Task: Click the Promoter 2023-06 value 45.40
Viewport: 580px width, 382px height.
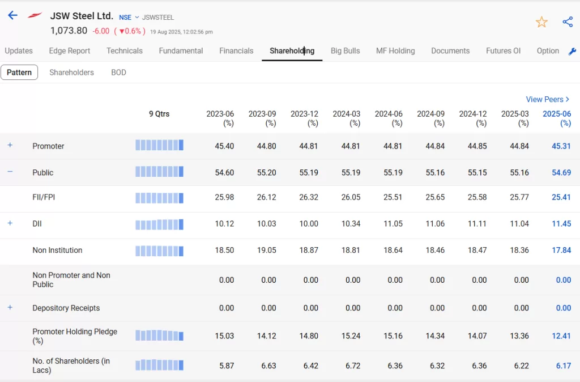Action: point(224,146)
